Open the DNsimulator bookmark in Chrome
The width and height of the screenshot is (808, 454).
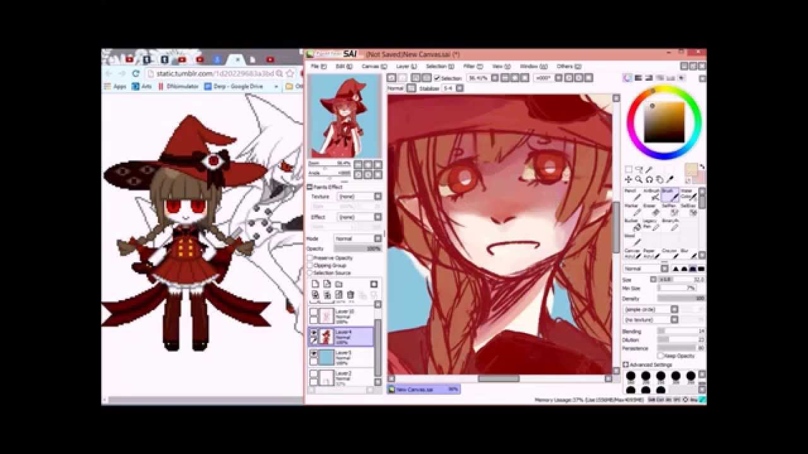pos(178,86)
